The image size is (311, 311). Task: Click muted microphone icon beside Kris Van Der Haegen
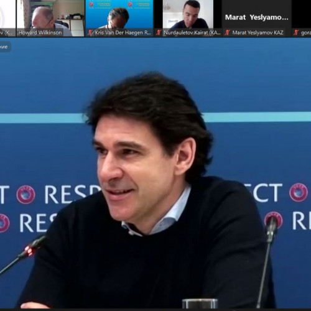pos(90,32)
